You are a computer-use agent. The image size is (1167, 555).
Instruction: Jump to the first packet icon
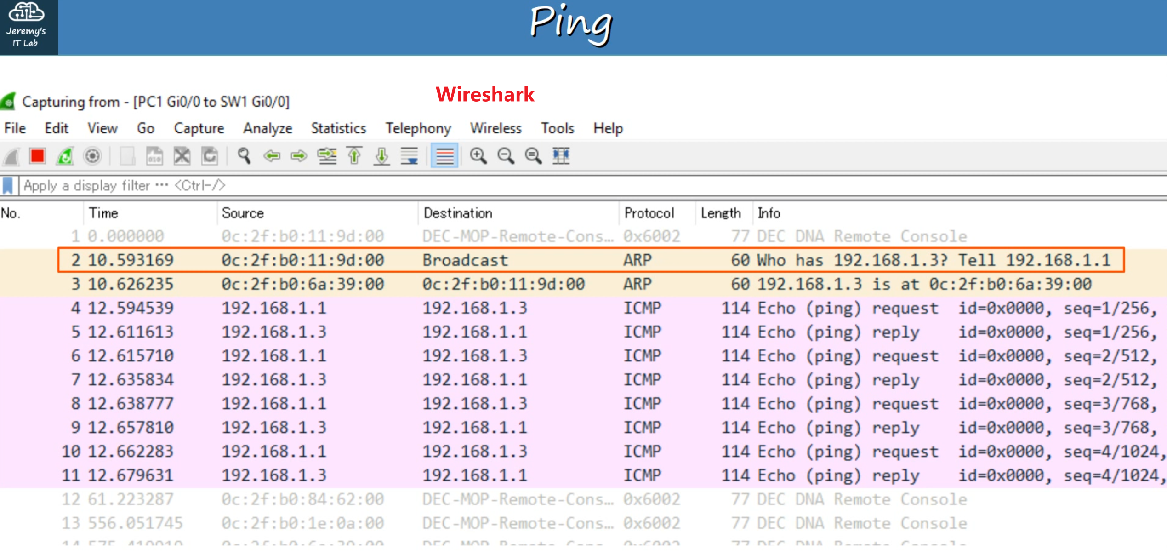[x=354, y=156]
